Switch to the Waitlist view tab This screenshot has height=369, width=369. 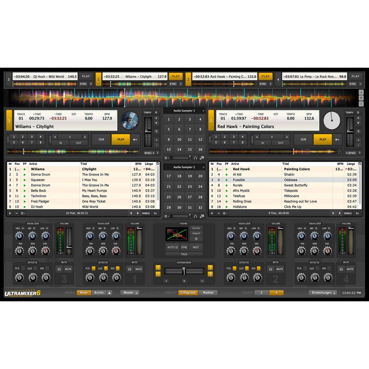208,292
